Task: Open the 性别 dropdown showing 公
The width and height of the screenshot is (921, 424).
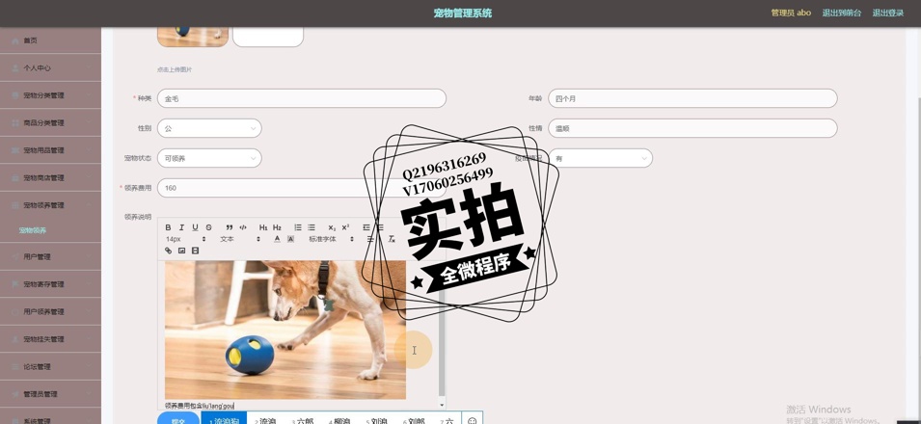Action: [x=209, y=128]
